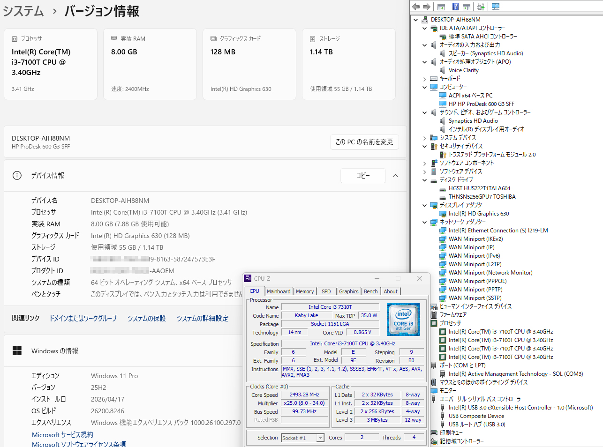This screenshot has height=447, width=603.
Task: Click the Scan for hardware changes icon
Action: [496, 7]
